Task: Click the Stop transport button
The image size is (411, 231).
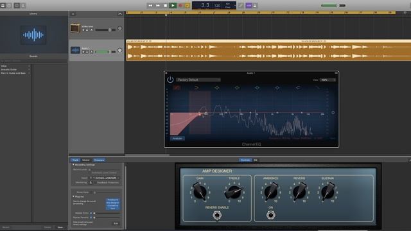Action: [166, 6]
